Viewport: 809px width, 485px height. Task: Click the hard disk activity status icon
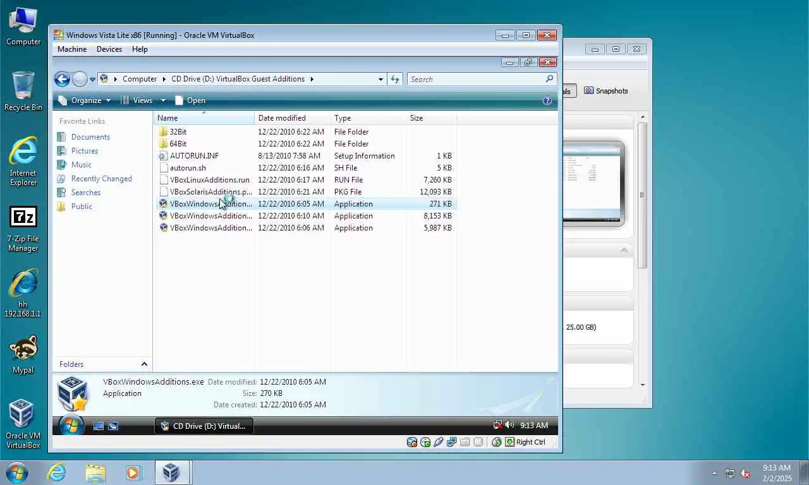tap(412, 442)
